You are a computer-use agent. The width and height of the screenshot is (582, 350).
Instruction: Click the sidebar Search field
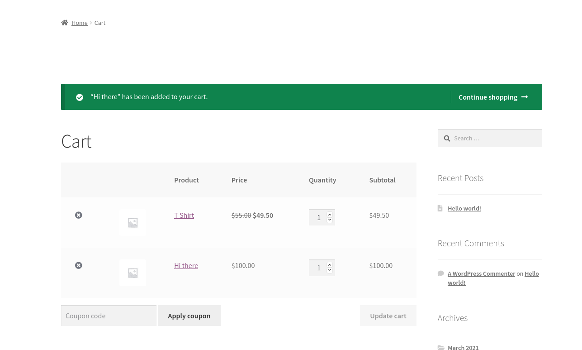pos(490,138)
